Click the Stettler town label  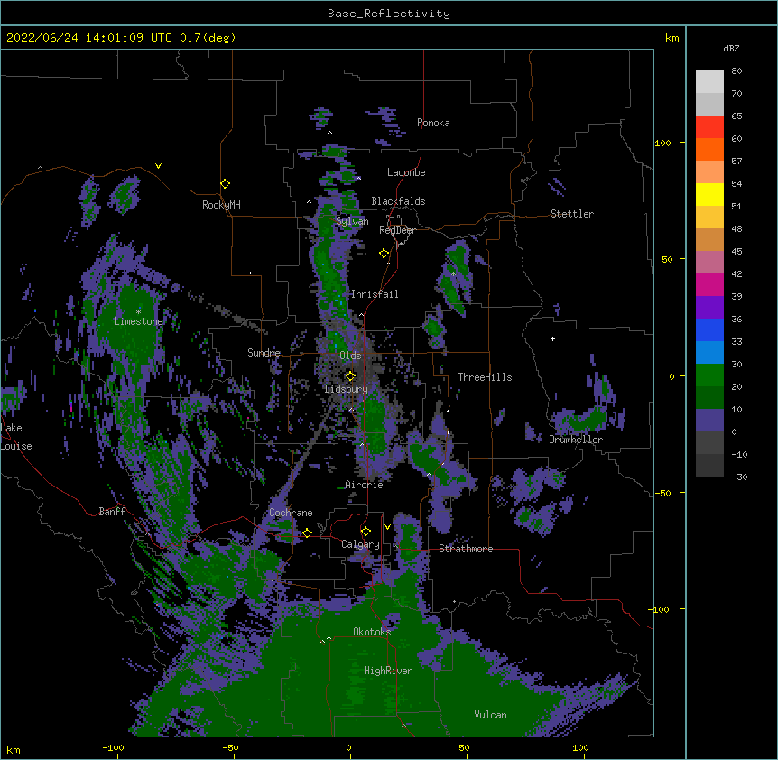tap(572, 214)
